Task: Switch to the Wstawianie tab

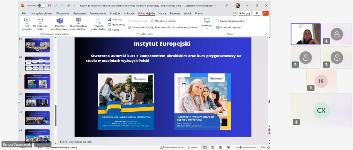Action: pyautogui.click(x=63, y=13)
